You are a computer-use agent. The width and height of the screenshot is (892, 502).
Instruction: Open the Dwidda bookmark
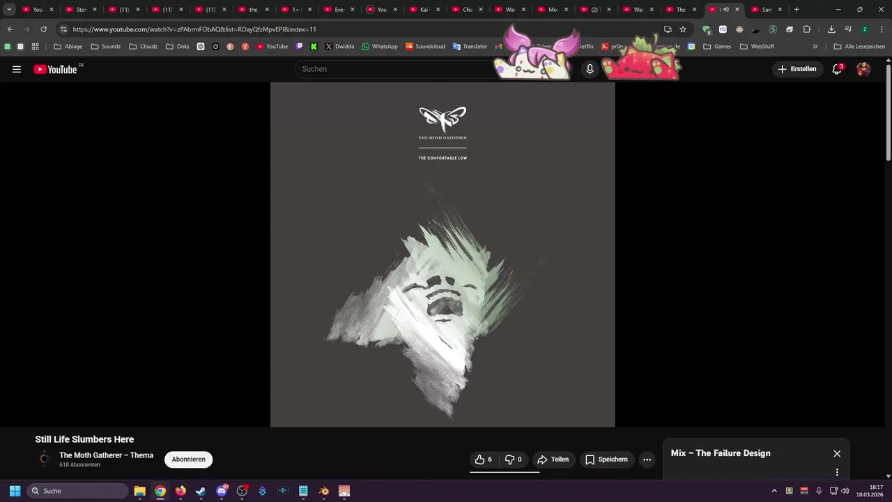(x=339, y=47)
